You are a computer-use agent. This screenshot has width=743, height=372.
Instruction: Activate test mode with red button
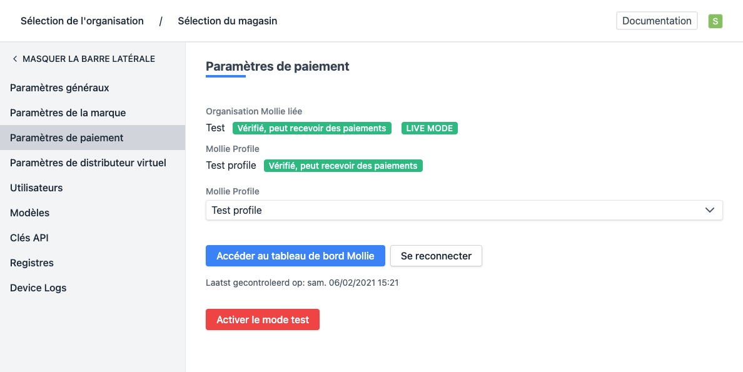tap(263, 319)
